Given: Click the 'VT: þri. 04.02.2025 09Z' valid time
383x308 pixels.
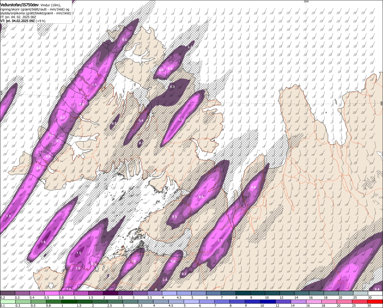Looking at the screenshot, I should [17, 21].
